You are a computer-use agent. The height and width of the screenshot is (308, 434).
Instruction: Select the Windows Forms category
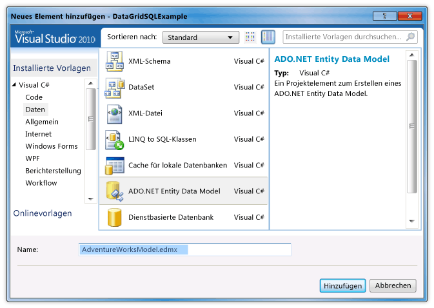[x=52, y=146]
